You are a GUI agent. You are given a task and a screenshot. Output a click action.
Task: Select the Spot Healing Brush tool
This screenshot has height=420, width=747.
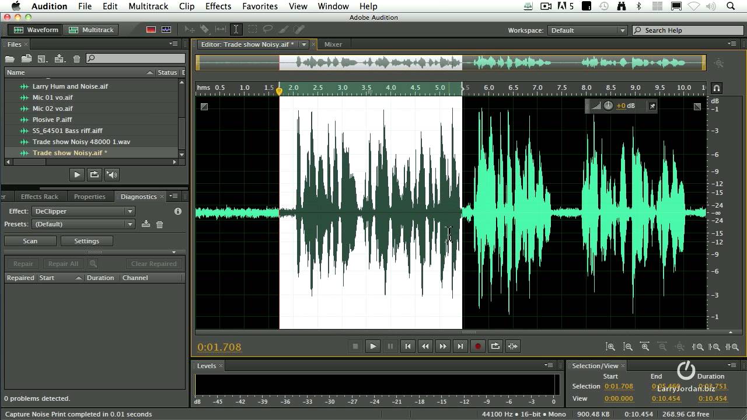pyautogui.click(x=299, y=29)
